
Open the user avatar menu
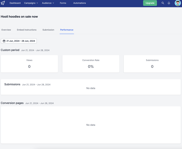(178, 3)
